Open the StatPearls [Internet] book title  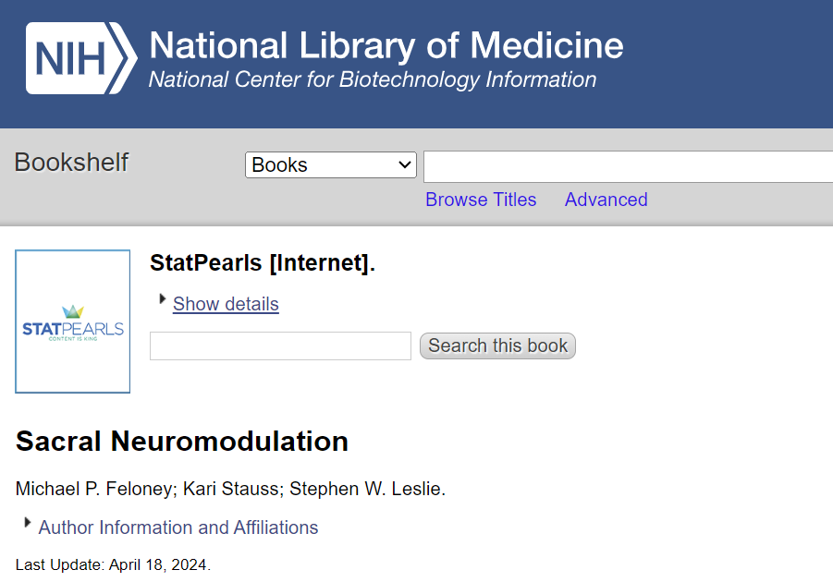pos(262,263)
